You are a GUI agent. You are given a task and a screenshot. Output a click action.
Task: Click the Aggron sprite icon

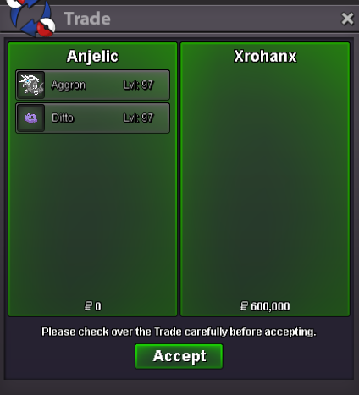(x=31, y=85)
